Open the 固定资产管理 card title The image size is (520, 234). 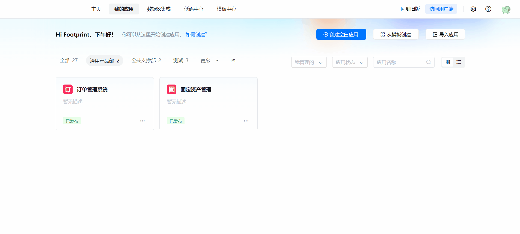click(x=196, y=89)
